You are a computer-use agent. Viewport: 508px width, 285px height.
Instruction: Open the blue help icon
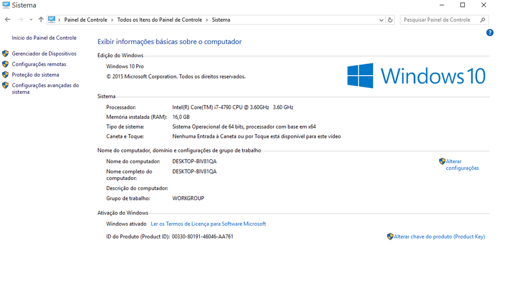(x=490, y=33)
